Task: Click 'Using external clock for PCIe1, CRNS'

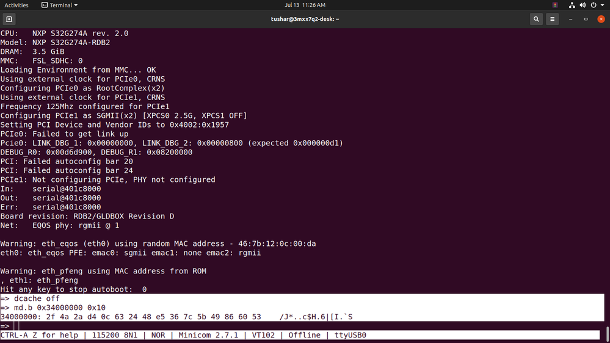Action: click(x=82, y=97)
